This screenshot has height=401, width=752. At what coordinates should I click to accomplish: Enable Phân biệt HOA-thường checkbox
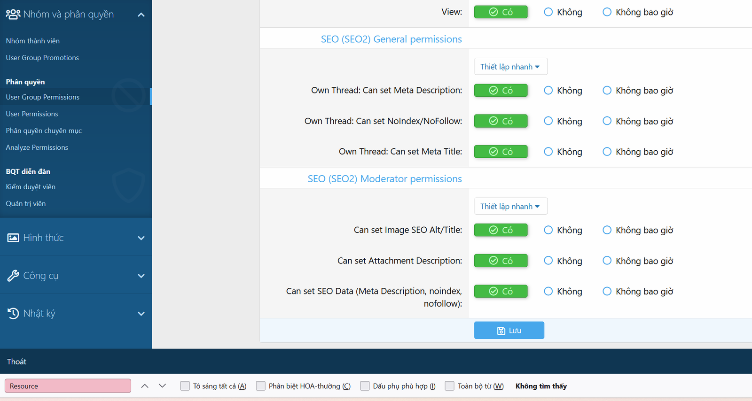[x=261, y=386]
